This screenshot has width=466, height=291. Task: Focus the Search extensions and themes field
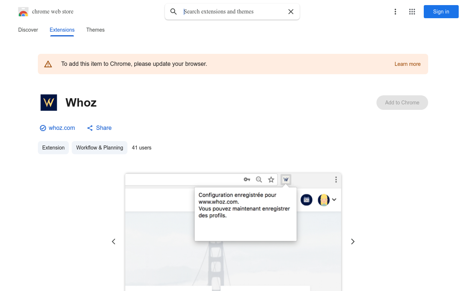233,12
